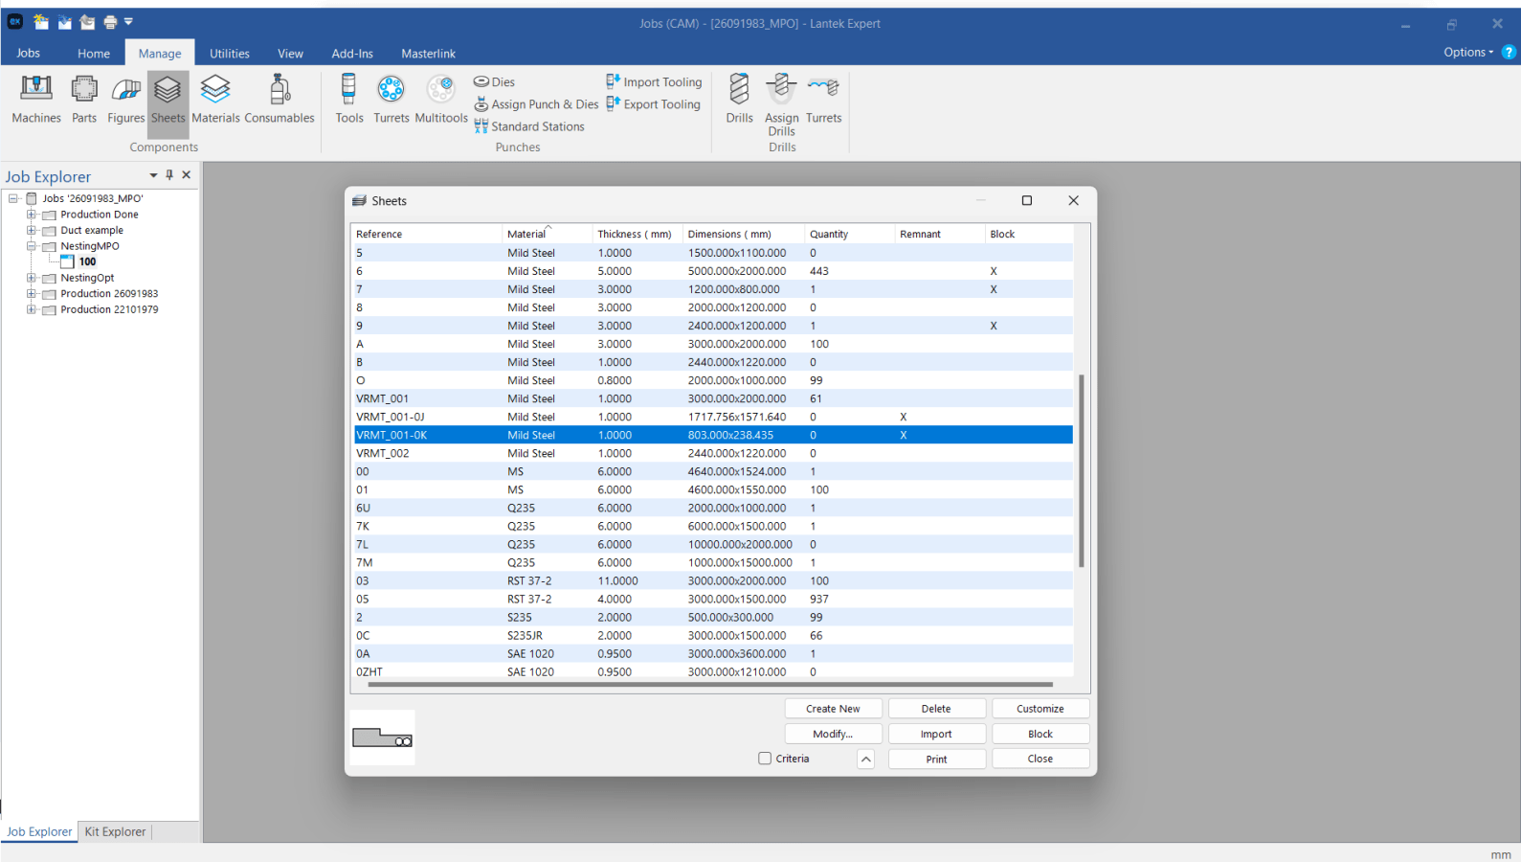Open the Import Tooling command
The width and height of the screenshot is (1521, 862).
pos(654,82)
